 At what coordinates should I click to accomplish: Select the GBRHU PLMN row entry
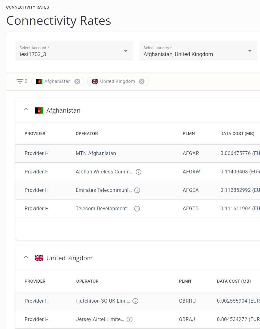[187, 301]
